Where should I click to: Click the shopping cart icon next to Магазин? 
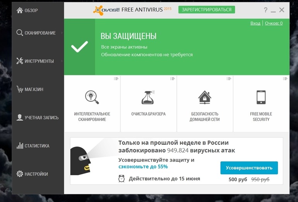(20, 89)
